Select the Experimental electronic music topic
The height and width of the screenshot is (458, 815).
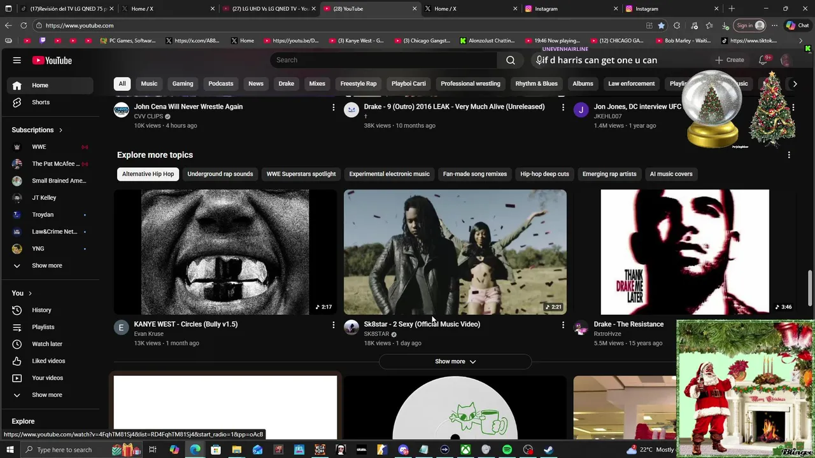[389, 174]
